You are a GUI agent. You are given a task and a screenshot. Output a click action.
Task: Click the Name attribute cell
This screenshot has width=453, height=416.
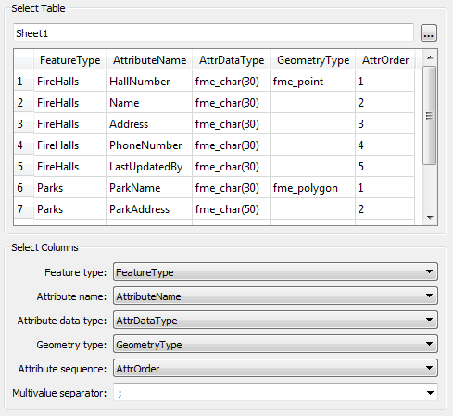[149, 103]
